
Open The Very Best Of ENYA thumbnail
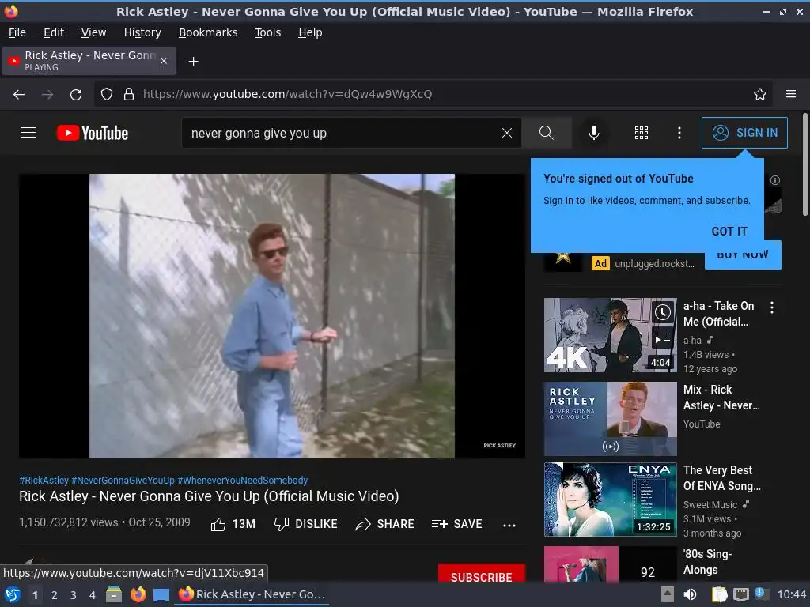(x=610, y=500)
